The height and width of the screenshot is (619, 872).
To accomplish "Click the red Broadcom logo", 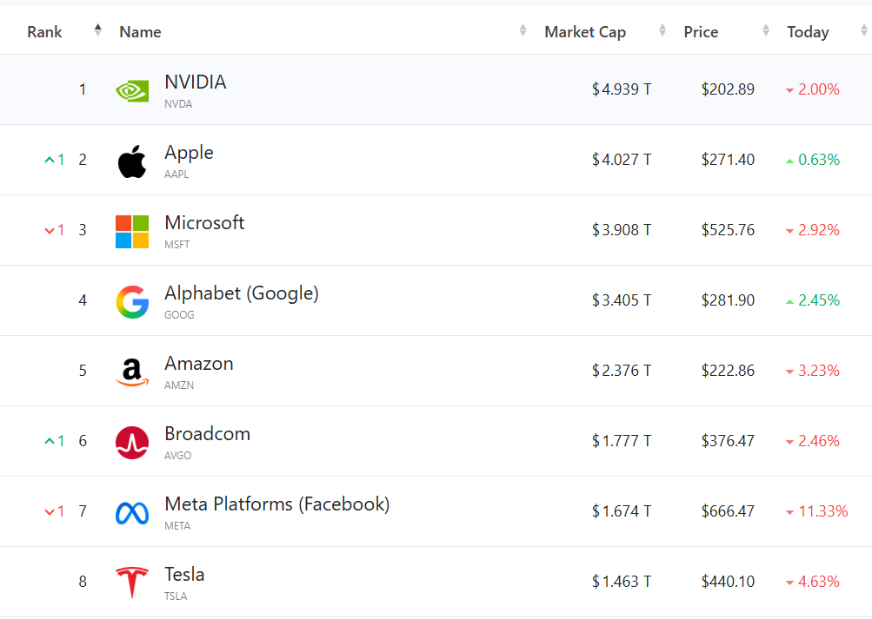I will 132,442.
